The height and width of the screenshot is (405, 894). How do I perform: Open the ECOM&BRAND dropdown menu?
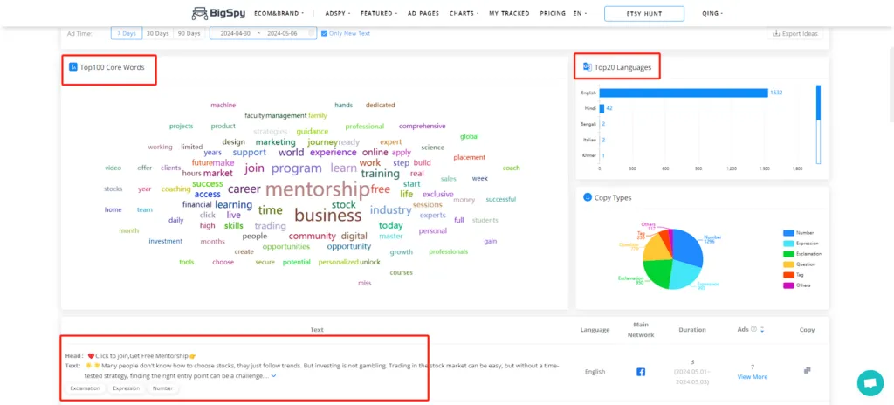pos(279,14)
